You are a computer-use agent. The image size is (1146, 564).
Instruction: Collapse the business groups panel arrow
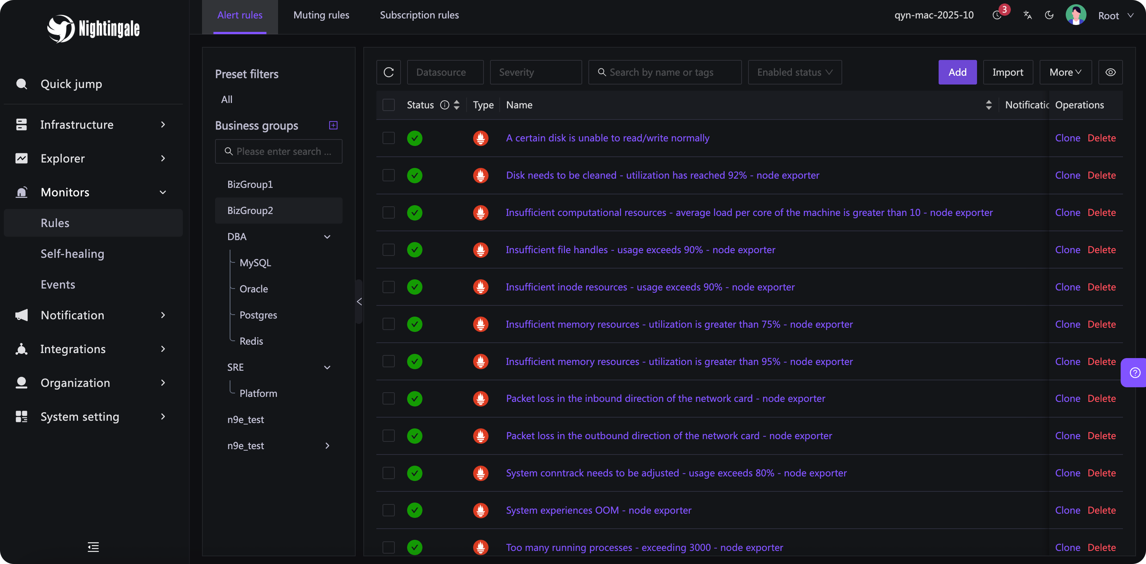click(x=359, y=301)
